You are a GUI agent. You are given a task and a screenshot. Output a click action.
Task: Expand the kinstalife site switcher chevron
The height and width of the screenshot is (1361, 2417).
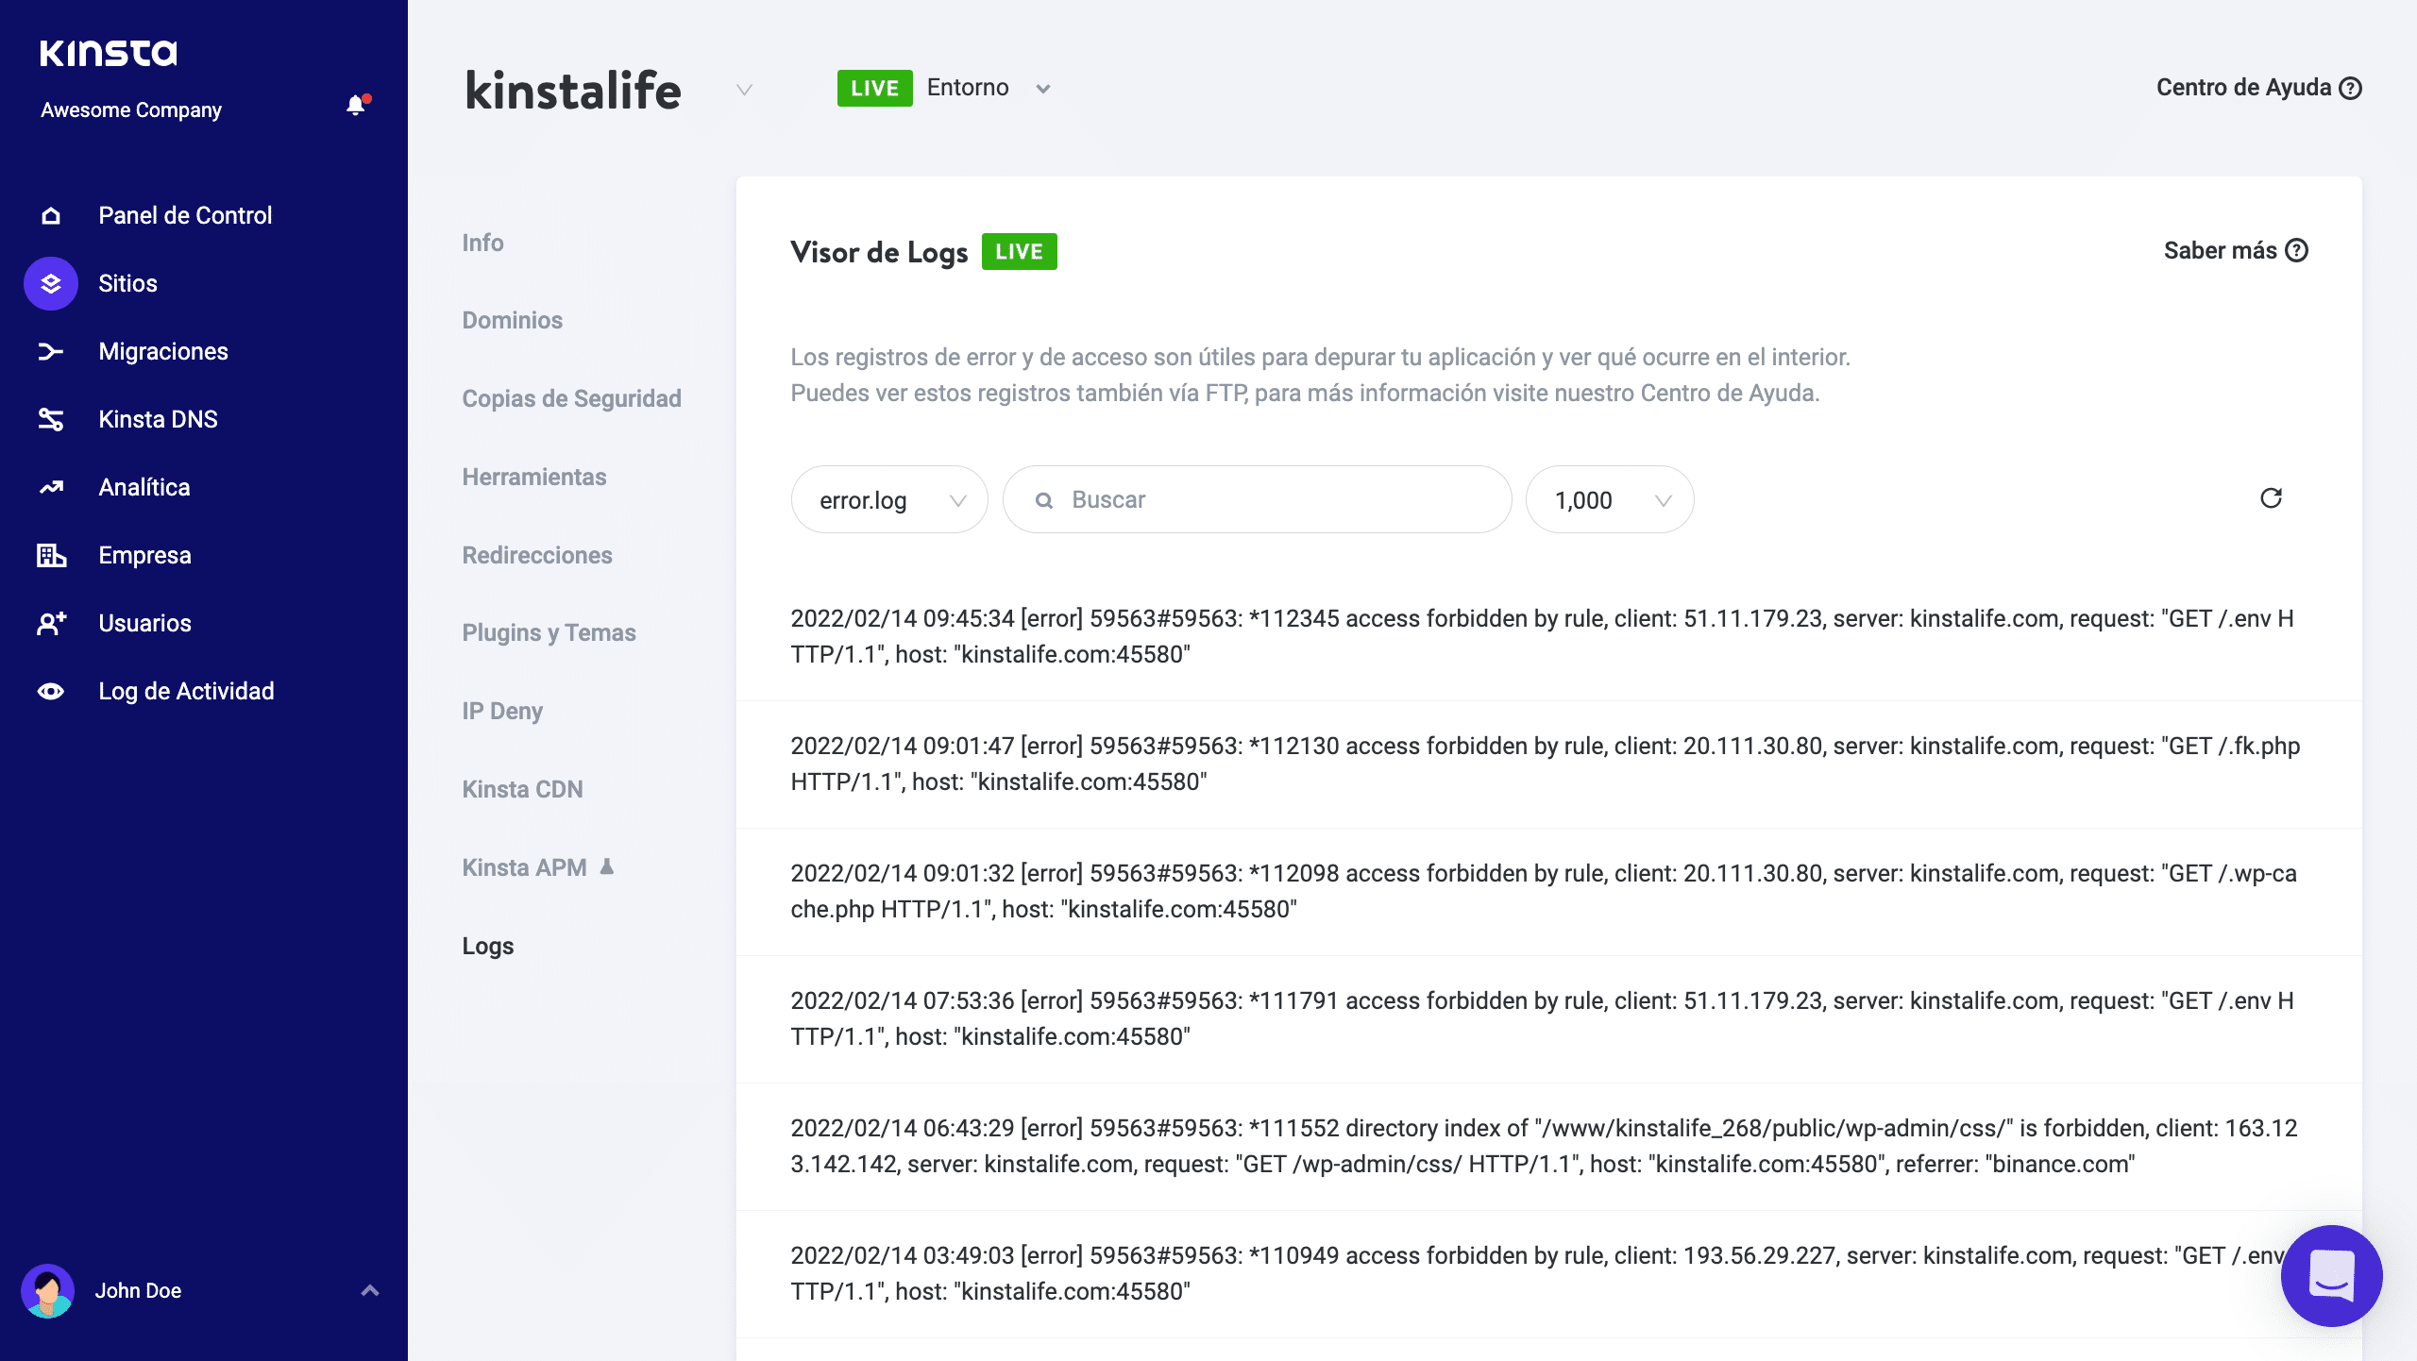tap(744, 90)
